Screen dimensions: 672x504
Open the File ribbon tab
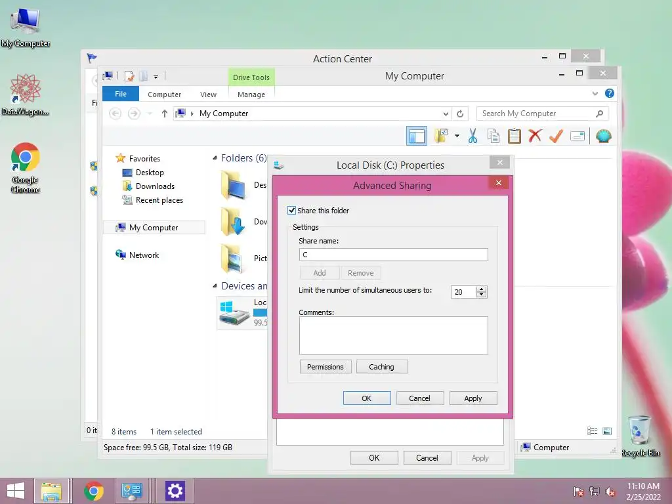(121, 94)
